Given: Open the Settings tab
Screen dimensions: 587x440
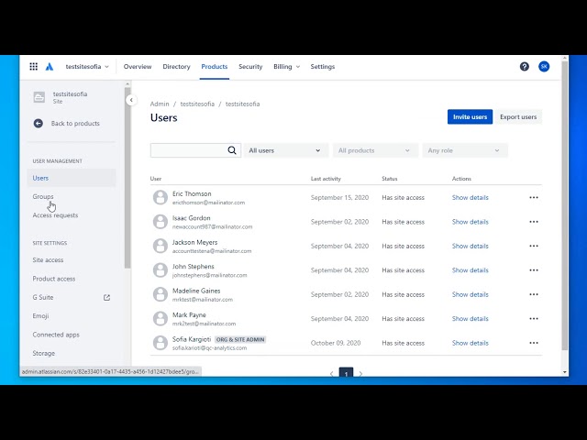Looking at the screenshot, I should pos(322,67).
